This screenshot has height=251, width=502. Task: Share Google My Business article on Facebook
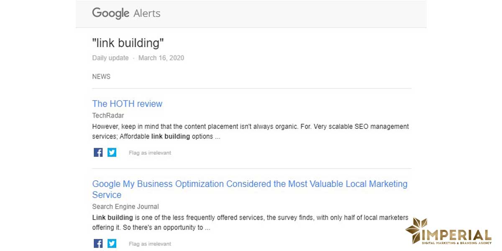[98, 243]
